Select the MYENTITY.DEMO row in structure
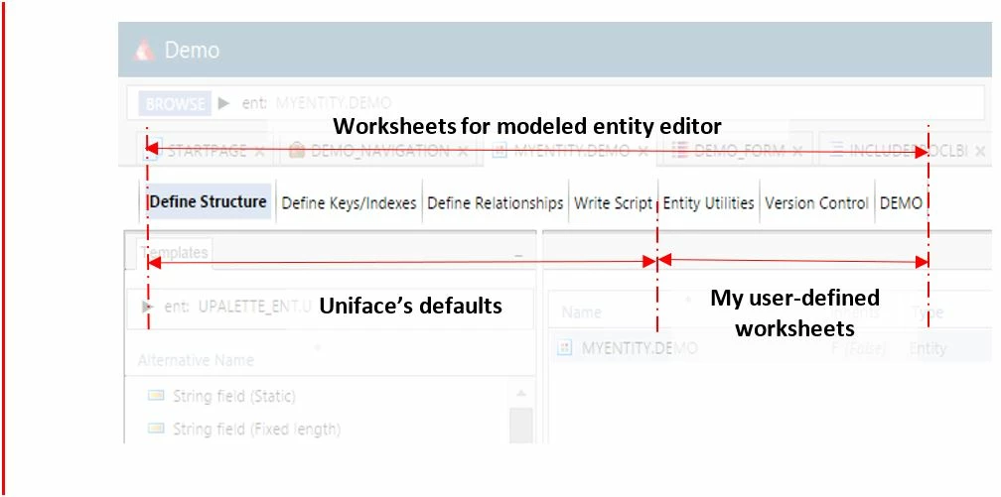The height and width of the screenshot is (497, 1001). click(771, 348)
